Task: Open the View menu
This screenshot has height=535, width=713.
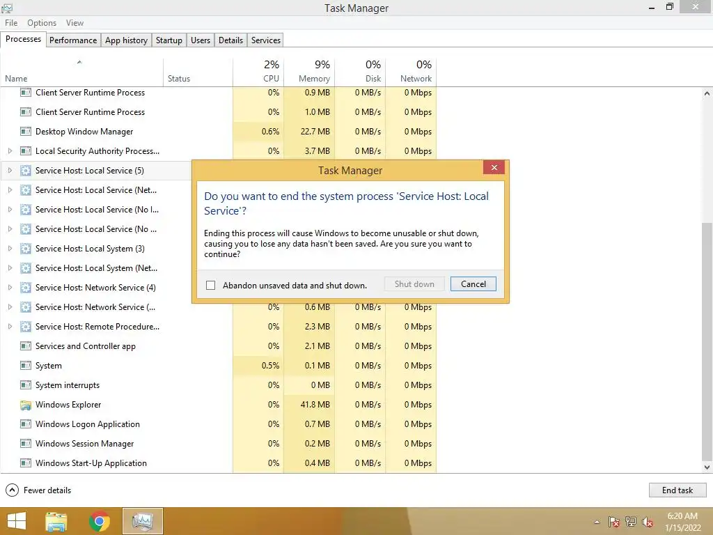Action: [x=75, y=23]
